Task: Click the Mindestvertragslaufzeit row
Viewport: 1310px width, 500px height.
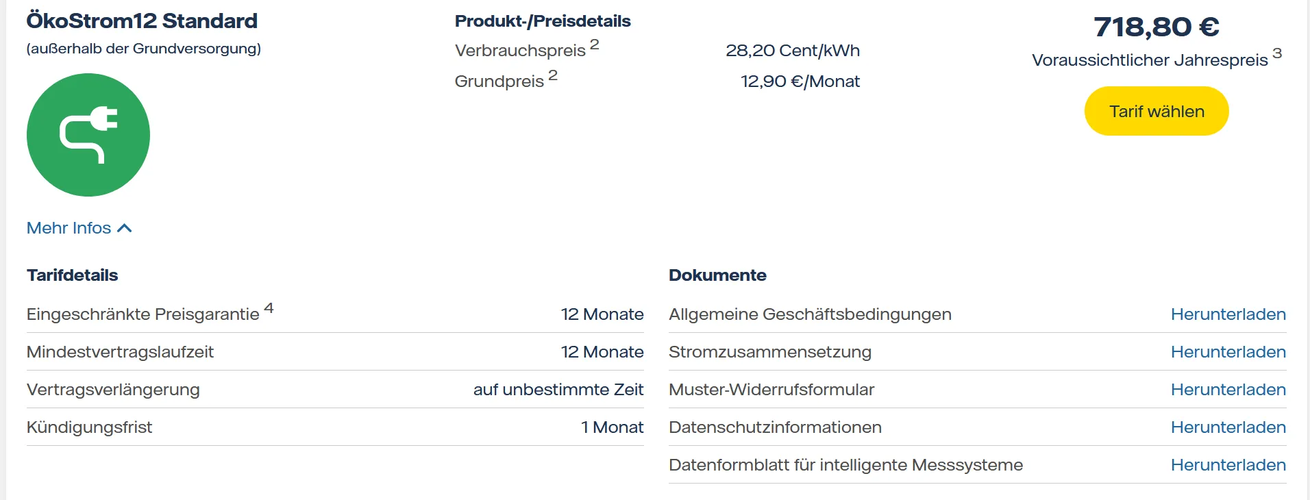Action: point(335,352)
